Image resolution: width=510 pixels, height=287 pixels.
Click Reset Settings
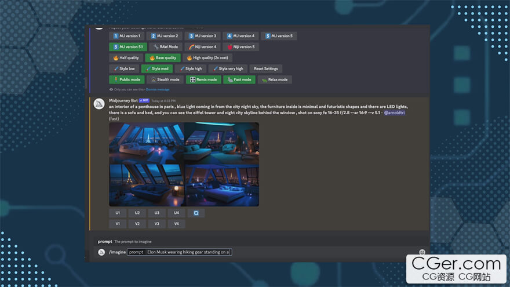click(x=266, y=68)
